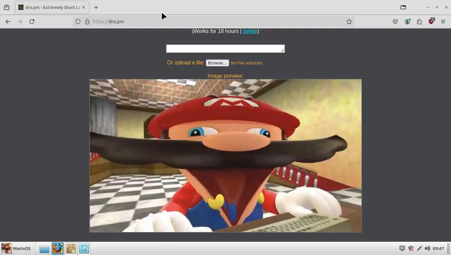Open the uBlock Origin extension

(431, 21)
